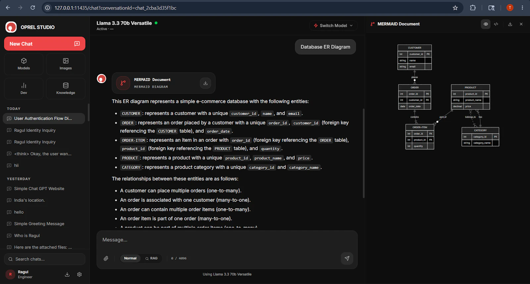Open the Images section
This screenshot has height=284, width=530.
point(66,64)
